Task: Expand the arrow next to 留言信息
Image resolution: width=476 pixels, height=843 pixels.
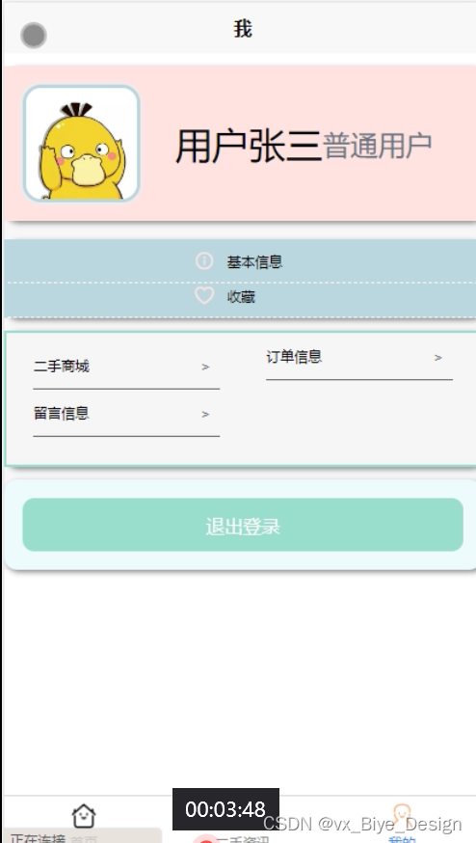Action: 205,414
